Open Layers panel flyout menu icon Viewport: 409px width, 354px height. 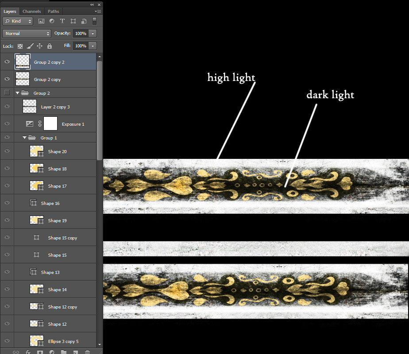click(98, 11)
